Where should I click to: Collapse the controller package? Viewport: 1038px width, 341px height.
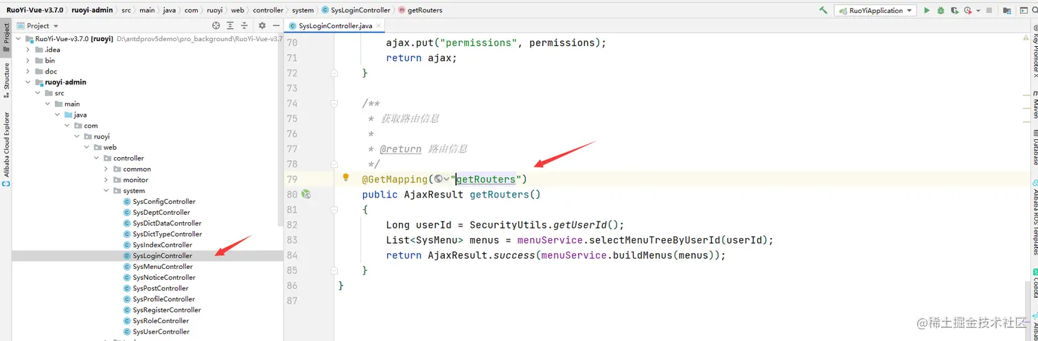[97, 158]
